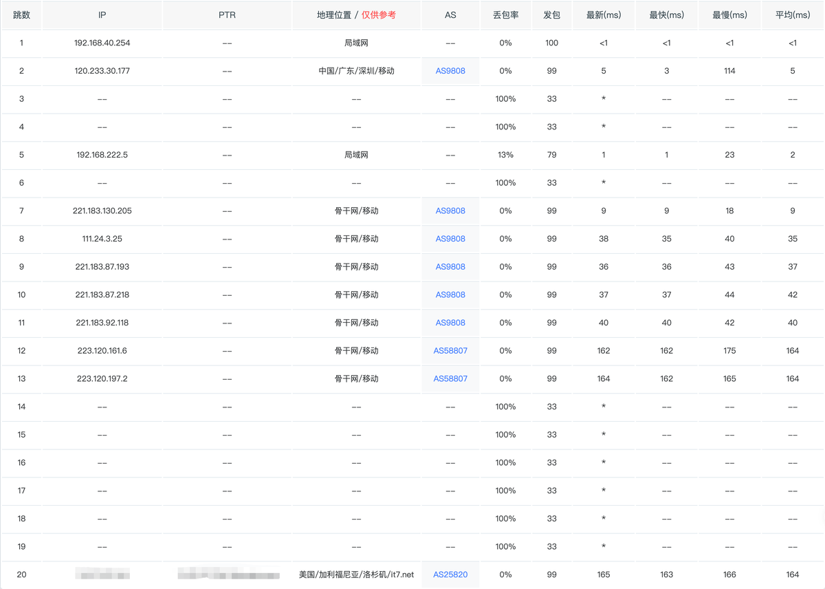The width and height of the screenshot is (825, 589).
Task: Click the 丢包率 column header
Action: (505, 15)
